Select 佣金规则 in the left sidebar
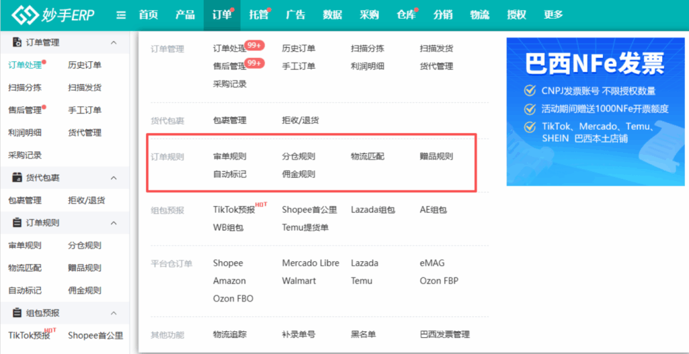Image resolution: width=689 pixels, height=354 pixels. (85, 291)
